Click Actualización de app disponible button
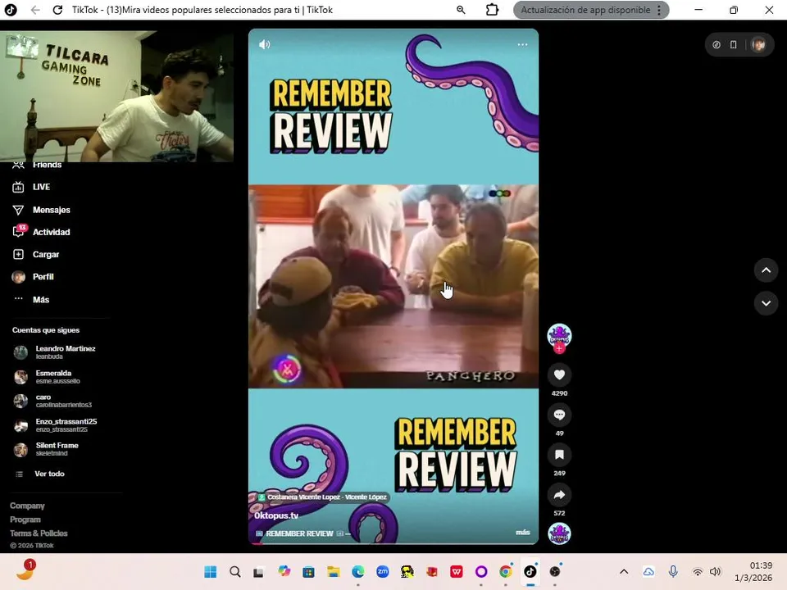 coord(585,10)
